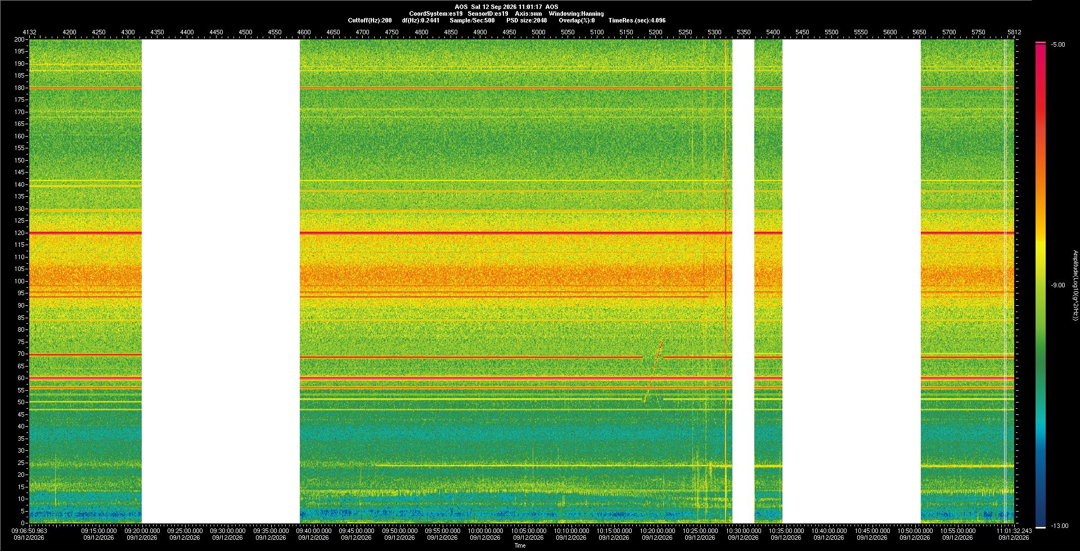
Task: Click the SensorID:es19 header text
Action: pyautogui.click(x=488, y=13)
